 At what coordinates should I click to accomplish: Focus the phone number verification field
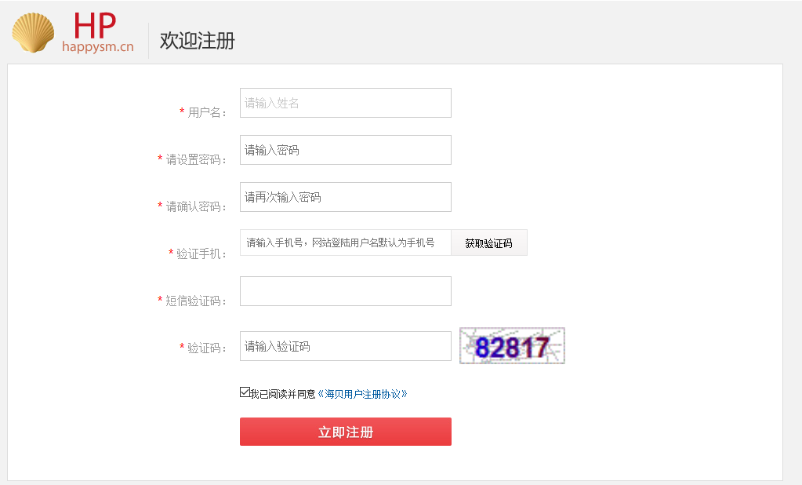pos(345,242)
